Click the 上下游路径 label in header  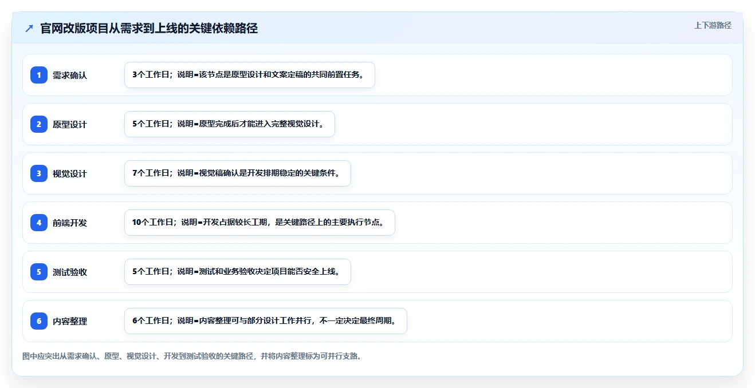[x=713, y=25]
